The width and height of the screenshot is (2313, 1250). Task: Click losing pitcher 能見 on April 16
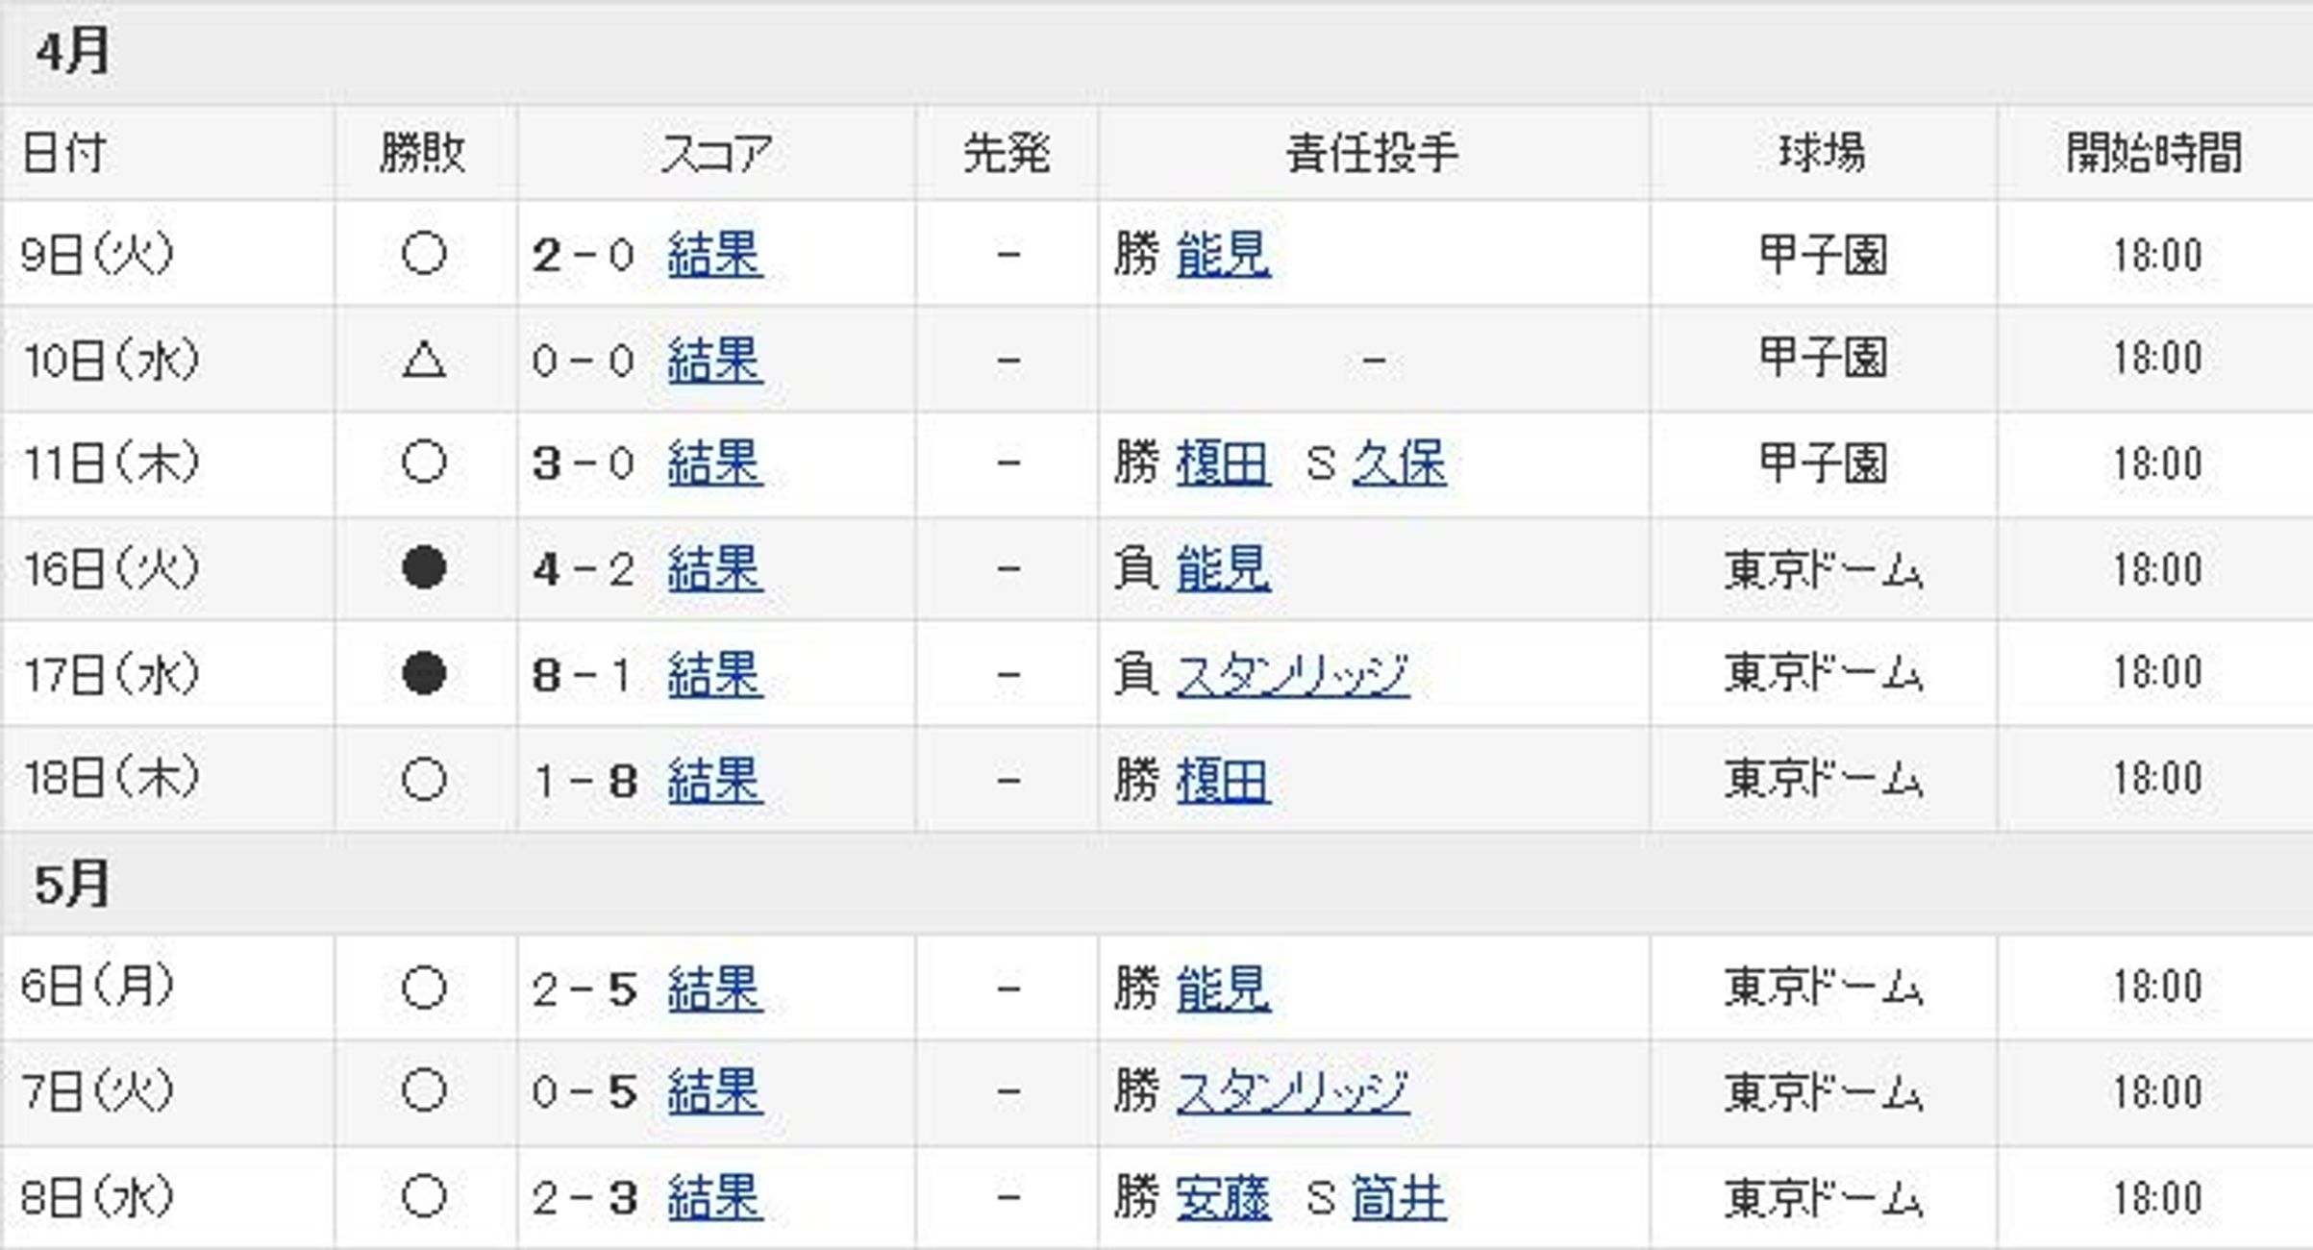(1223, 569)
